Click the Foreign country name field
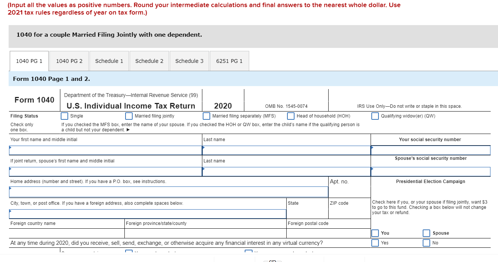Screen dimensions: 498x262 67,233
